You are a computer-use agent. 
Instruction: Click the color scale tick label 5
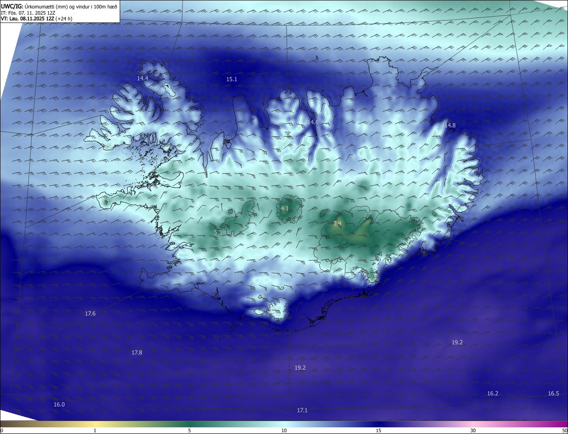coord(189,431)
